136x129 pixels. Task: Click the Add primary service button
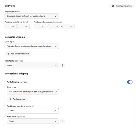(x=18, y=54)
